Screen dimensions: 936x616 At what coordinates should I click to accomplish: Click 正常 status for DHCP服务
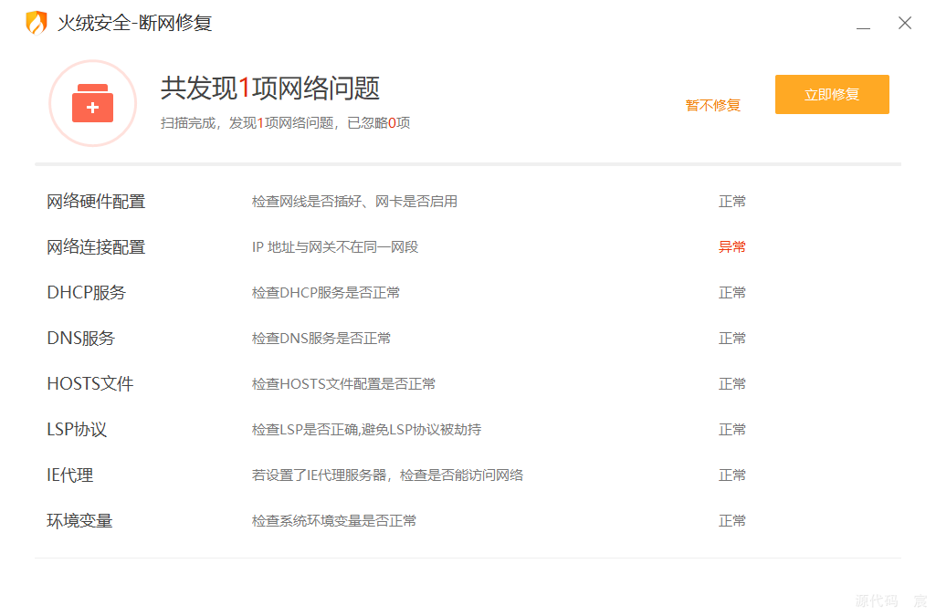[x=731, y=293]
